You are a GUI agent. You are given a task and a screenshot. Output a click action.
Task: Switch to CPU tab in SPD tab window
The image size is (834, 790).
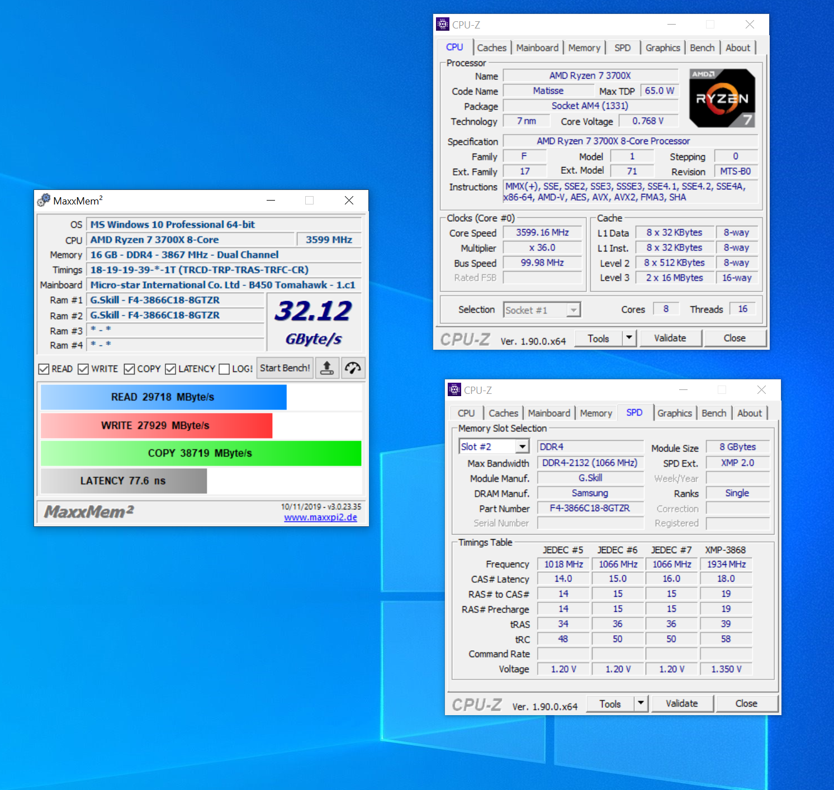point(466,413)
